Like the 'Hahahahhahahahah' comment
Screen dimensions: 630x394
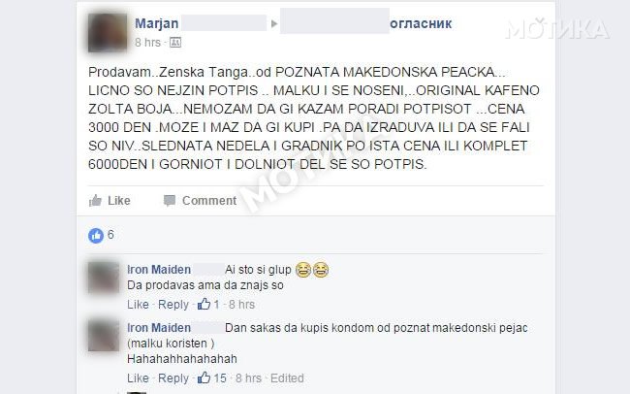coord(138,378)
